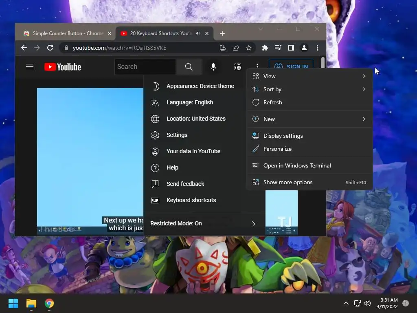The width and height of the screenshot is (417, 313).
Task: Expand the New submenu
Action: pyautogui.click(x=309, y=119)
